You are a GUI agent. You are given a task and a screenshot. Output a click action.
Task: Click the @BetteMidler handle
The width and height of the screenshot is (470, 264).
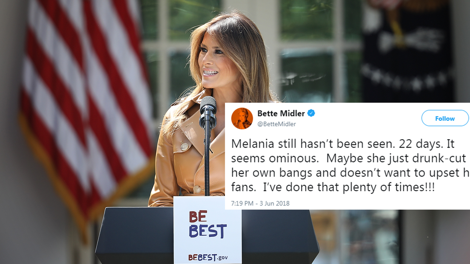(276, 124)
